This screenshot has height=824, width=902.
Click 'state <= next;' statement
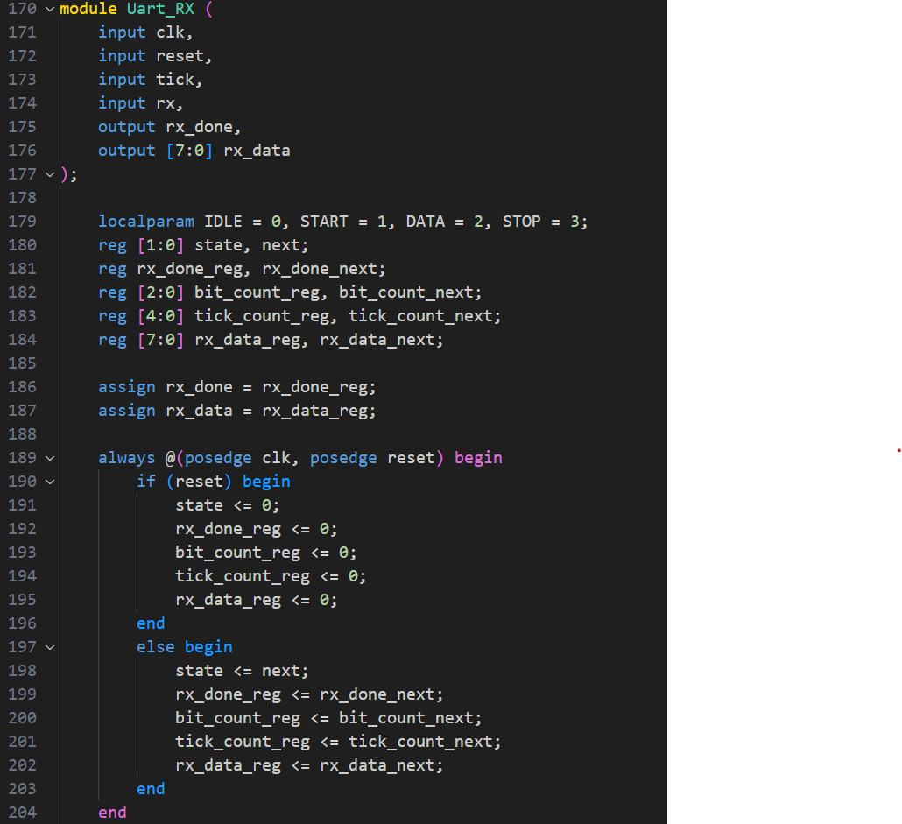(243, 671)
